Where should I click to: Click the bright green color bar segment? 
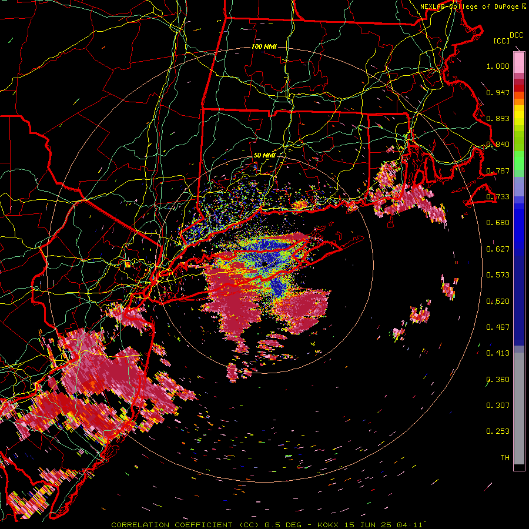(519, 160)
